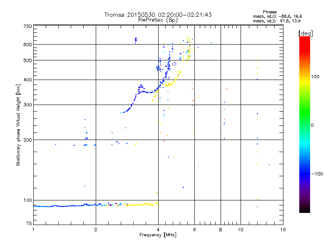The width and height of the screenshot is (333, 250).
Task: Click the 4 MHz frequency tick label
Action: coord(158,229)
